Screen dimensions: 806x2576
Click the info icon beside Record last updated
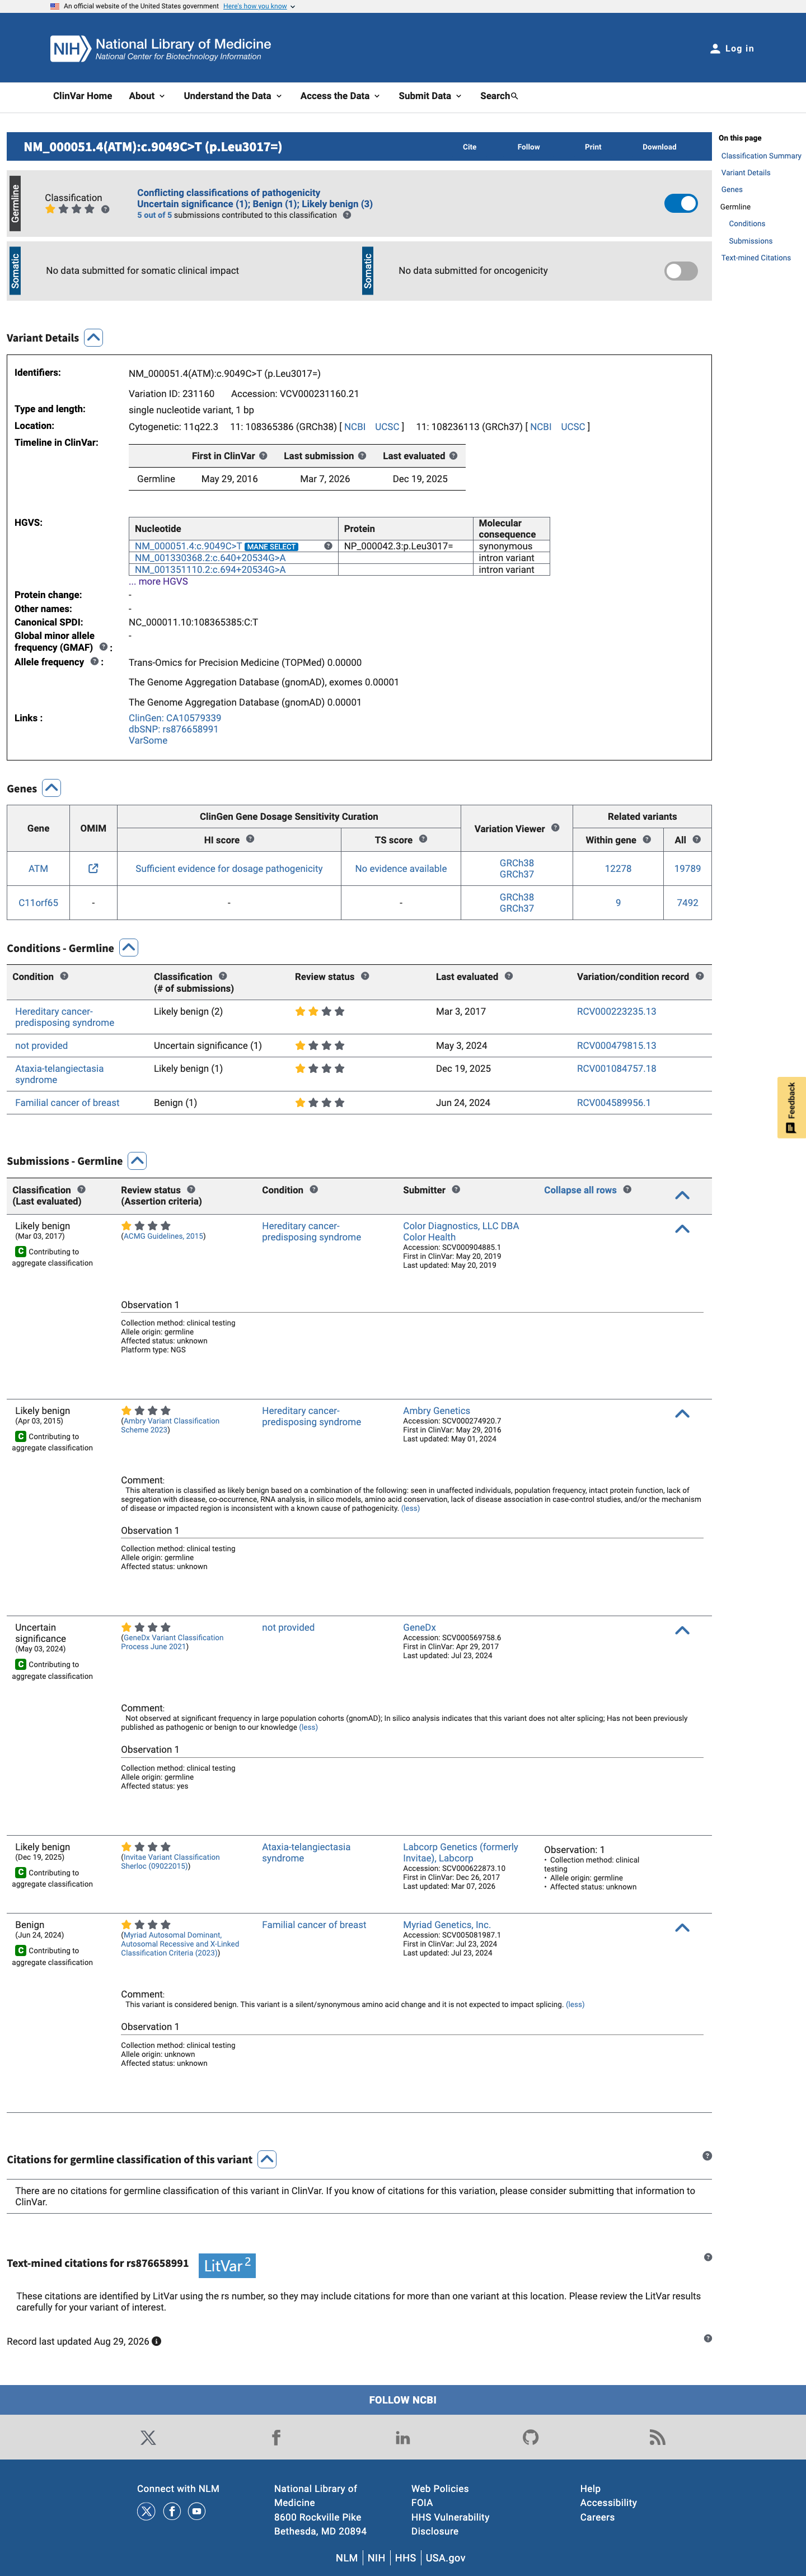click(156, 2341)
